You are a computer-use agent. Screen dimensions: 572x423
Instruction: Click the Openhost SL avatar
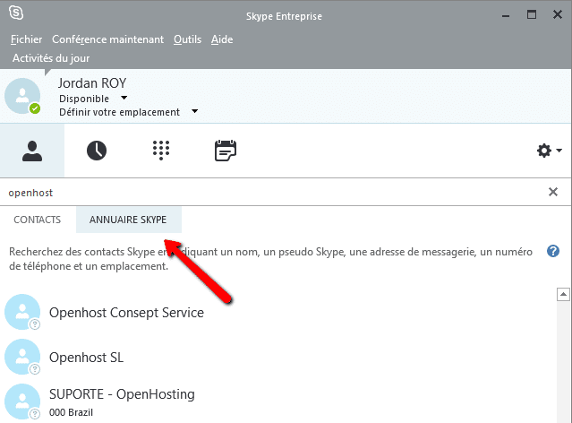click(22, 357)
